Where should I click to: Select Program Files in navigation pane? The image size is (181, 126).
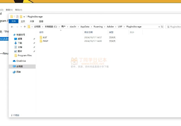[x=25, y=55]
